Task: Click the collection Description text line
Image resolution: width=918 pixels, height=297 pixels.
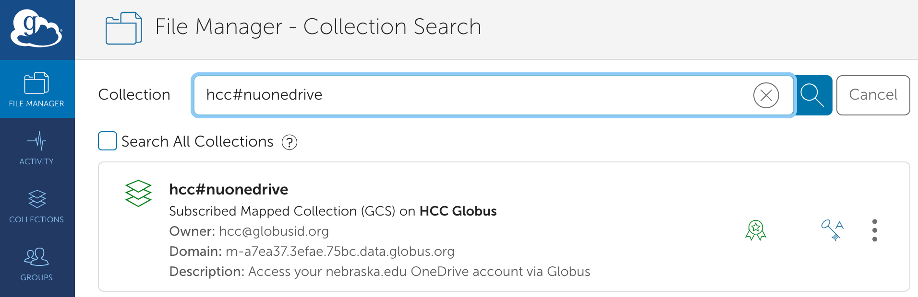Action: [x=379, y=272]
